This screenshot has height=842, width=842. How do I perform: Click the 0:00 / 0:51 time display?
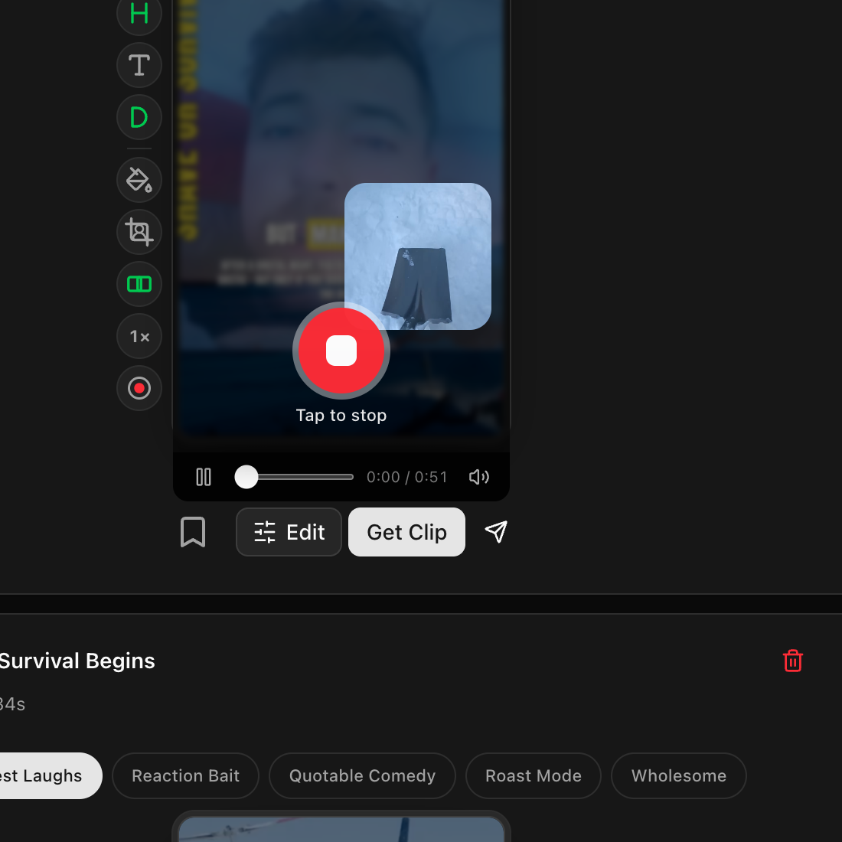407,477
